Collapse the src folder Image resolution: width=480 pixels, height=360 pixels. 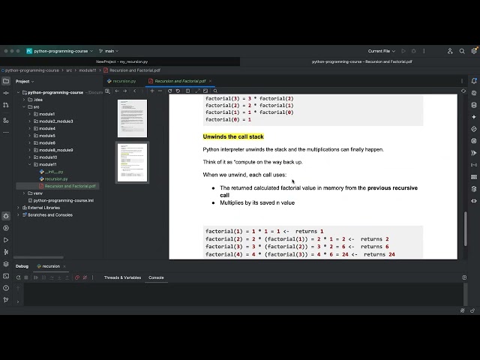pyautogui.click(x=24, y=106)
